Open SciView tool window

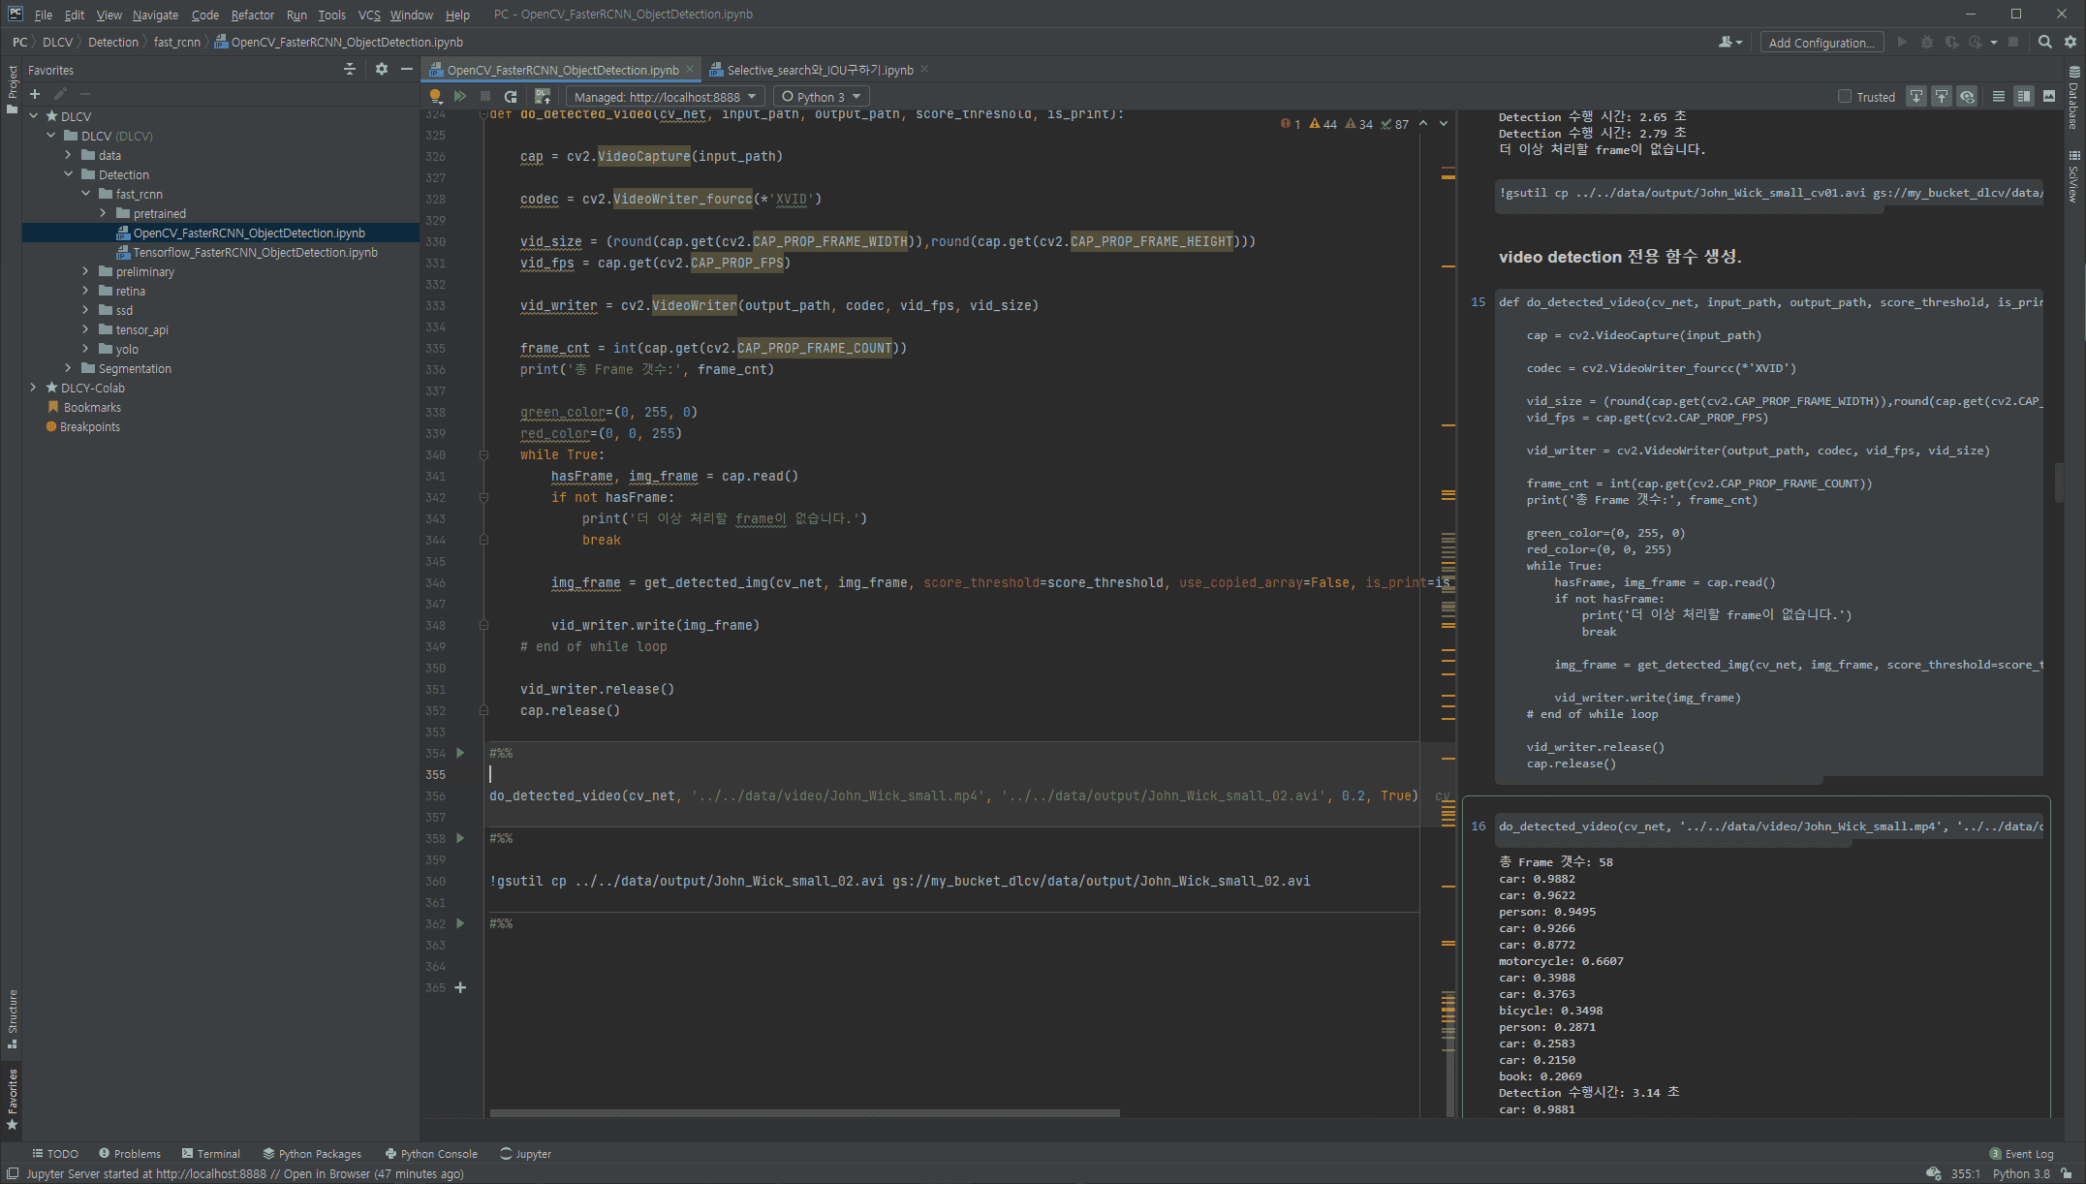click(2073, 175)
